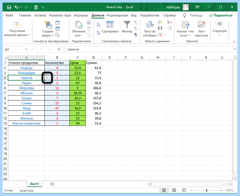240x196 pixels.
Task: Switch to the Вставка tab
Action: pyautogui.click(x=40, y=15)
